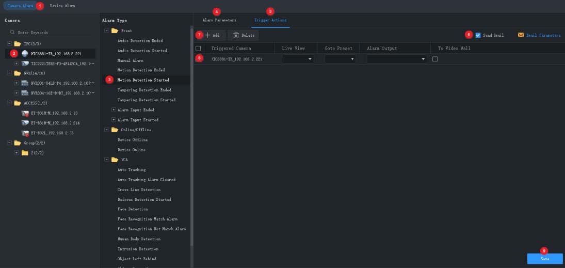
Task: Click the NVR304-16E-B-DT recorder icon
Action: click(24, 93)
